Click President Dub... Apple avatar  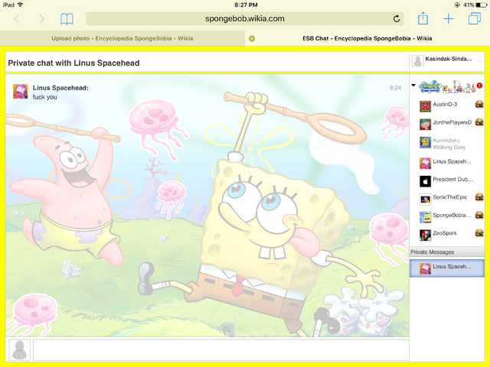425,181
